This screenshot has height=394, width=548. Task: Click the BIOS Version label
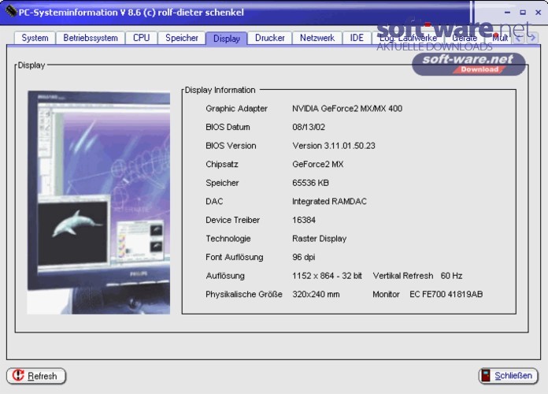pos(231,146)
